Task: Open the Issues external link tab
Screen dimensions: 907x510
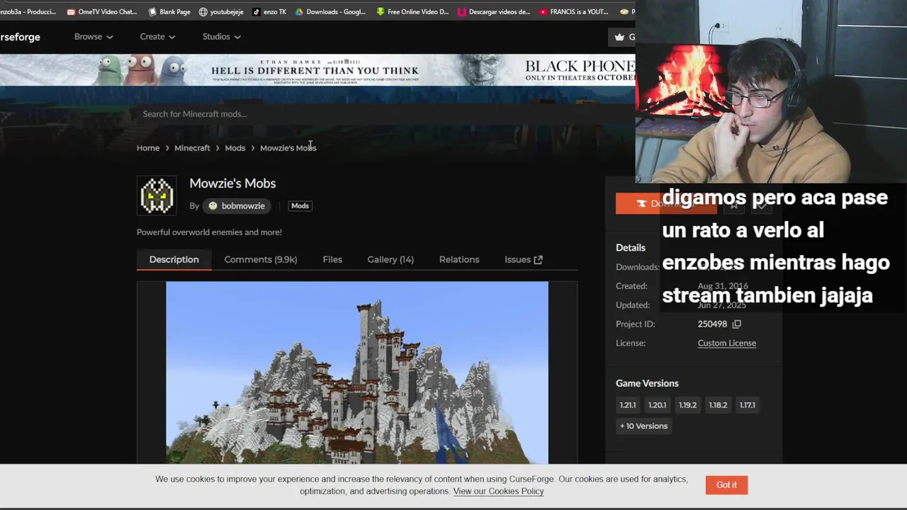Action: [524, 259]
